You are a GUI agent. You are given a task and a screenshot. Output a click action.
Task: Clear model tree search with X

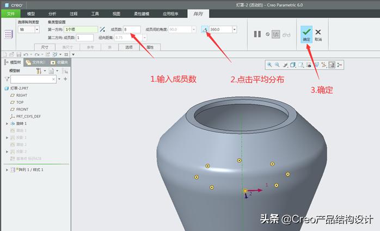pos(53,79)
